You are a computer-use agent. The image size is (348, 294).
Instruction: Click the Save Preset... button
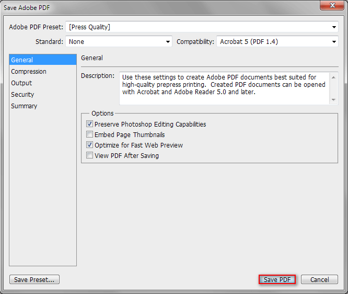point(34,279)
